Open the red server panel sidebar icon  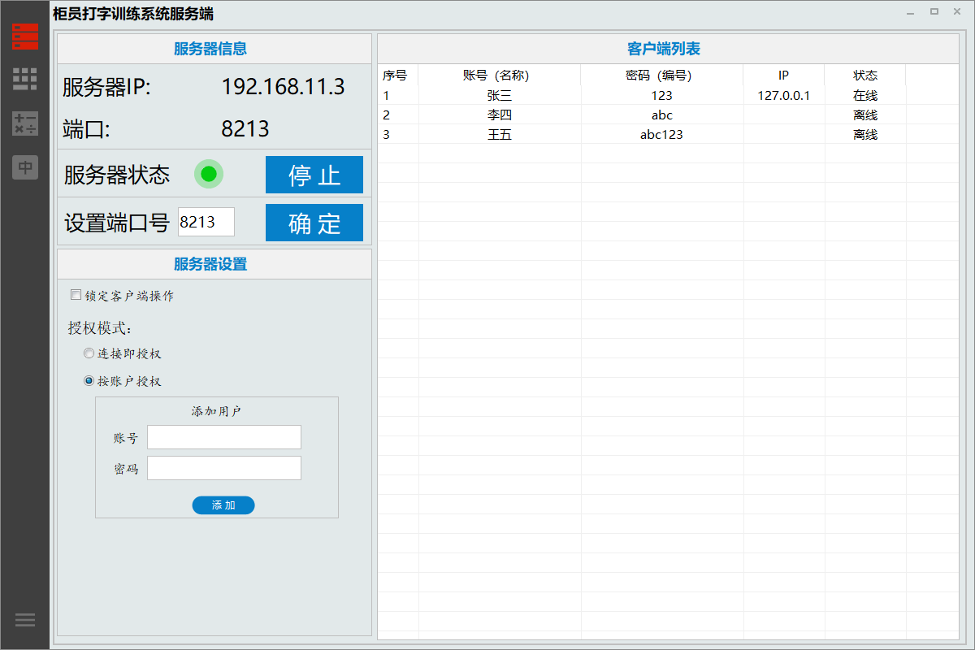point(25,37)
